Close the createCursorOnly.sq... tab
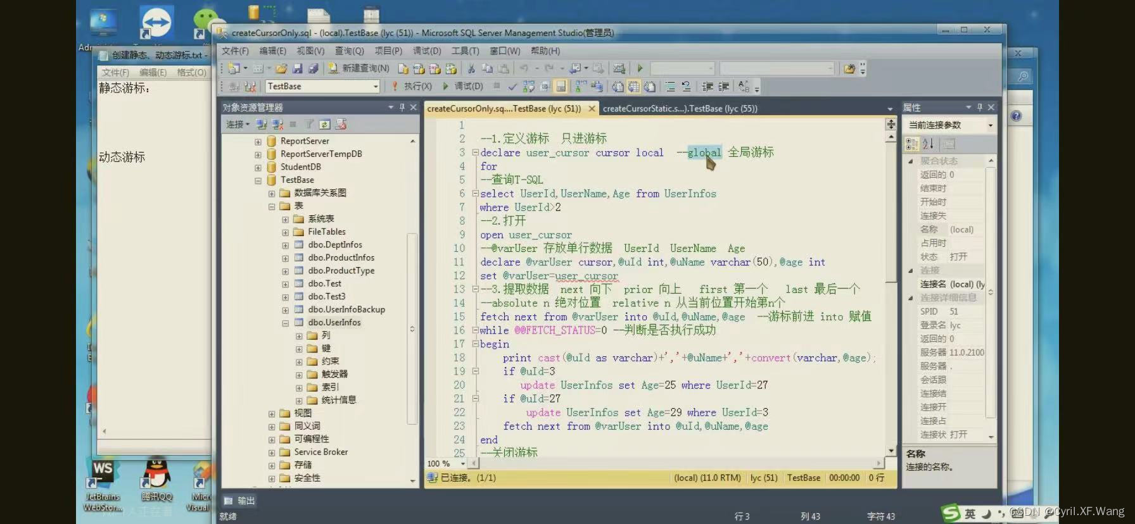The image size is (1135, 524). tap(592, 109)
